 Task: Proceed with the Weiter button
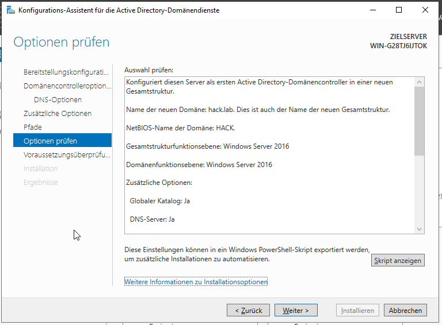point(296,311)
